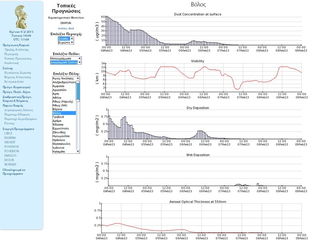The width and height of the screenshot is (319, 247).
Task: Select Έδεσσα in city list
Action: coord(64,125)
